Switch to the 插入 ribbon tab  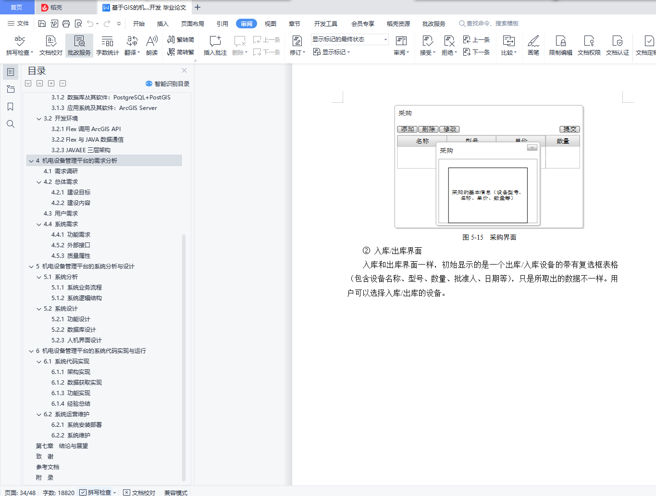coord(163,24)
